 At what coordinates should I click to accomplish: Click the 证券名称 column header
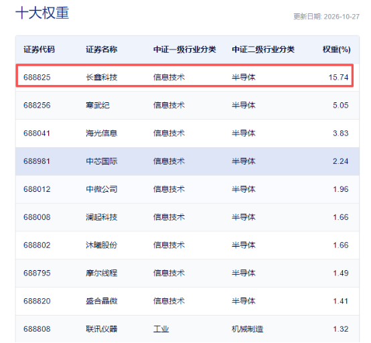pyautogui.click(x=102, y=49)
